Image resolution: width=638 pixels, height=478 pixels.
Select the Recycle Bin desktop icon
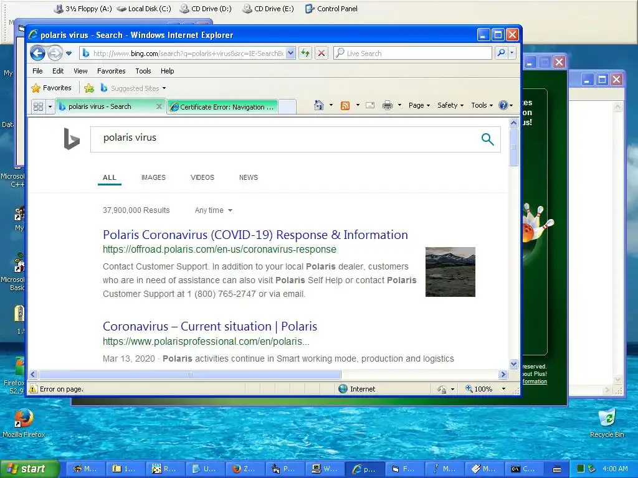pyautogui.click(x=607, y=424)
